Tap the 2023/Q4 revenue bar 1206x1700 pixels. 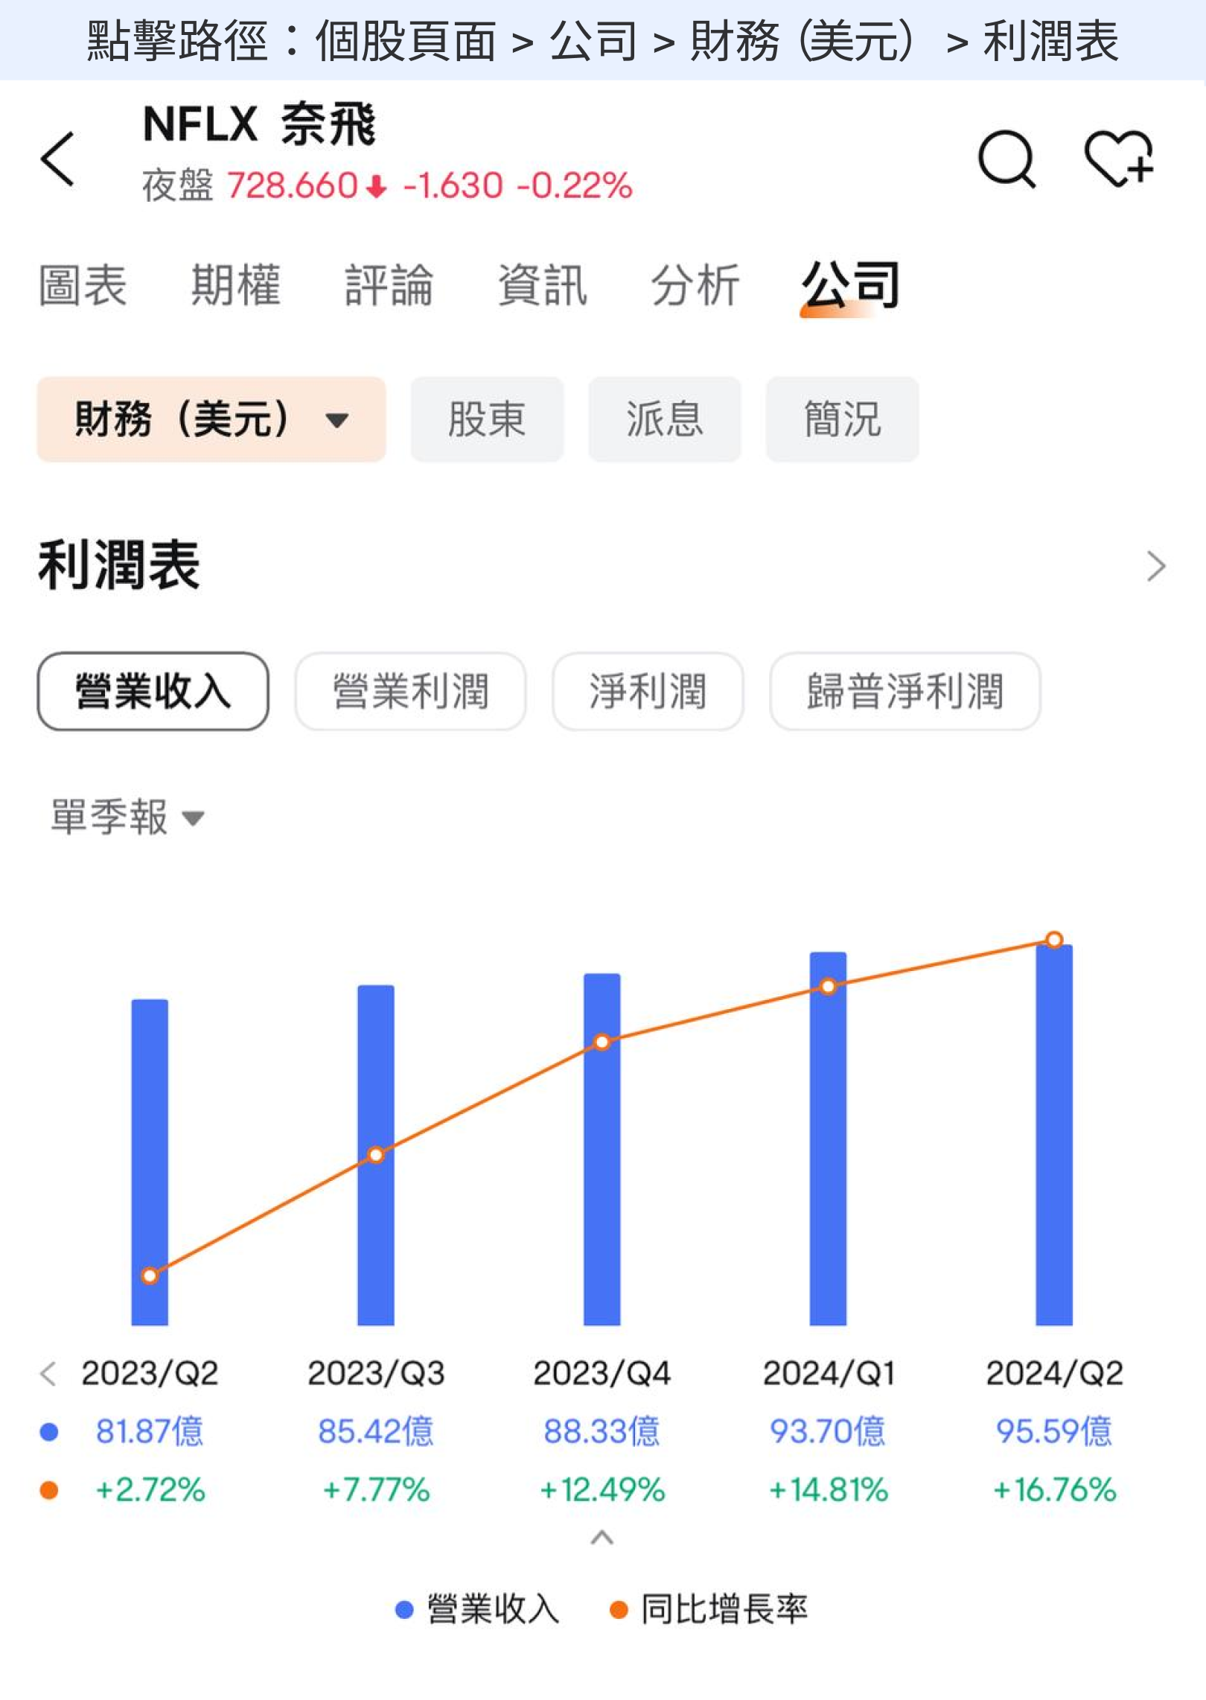tap(602, 1150)
